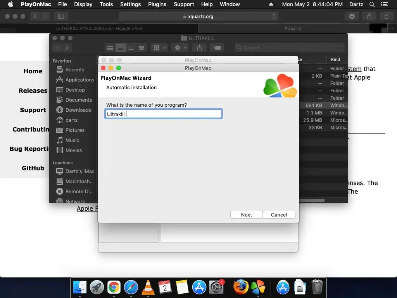Open Firefox from the Dock

240,287
